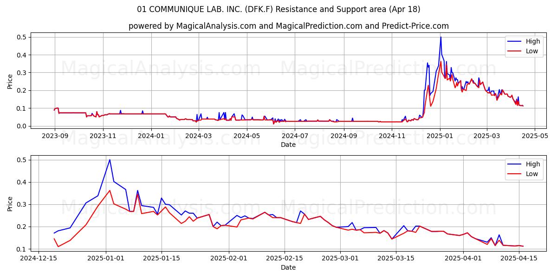Click the '2025-01' x-axis label in top chart
This screenshot has width=557, height=278.
click(x=440, y=136)
